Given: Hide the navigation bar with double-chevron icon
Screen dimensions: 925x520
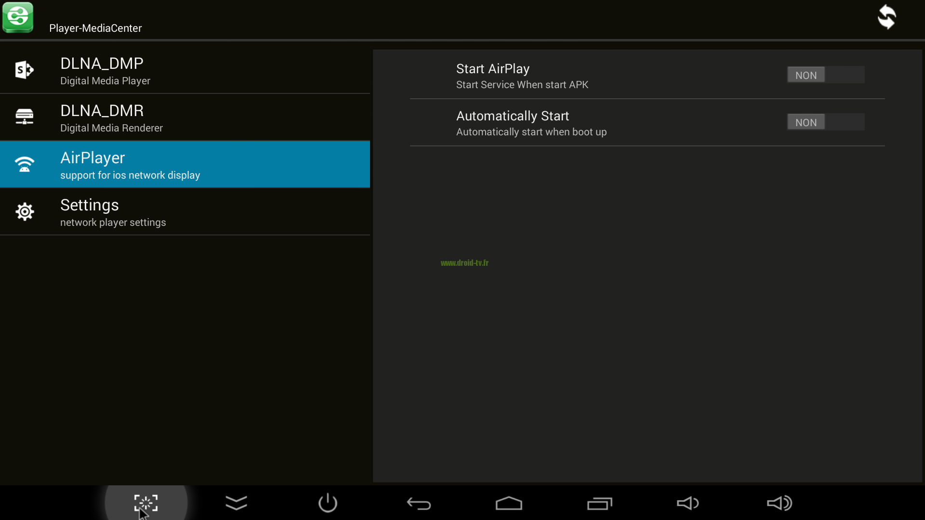Looking at the screenshot, I should 237,503.
